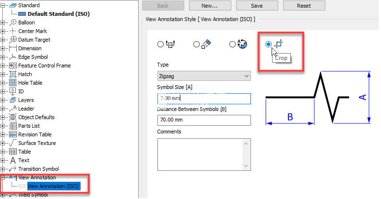Image resolution: width=381 pixels, height=199 pixels.
Task: Click the Object Defaults globe icon
Action: (x=13, y=117)
